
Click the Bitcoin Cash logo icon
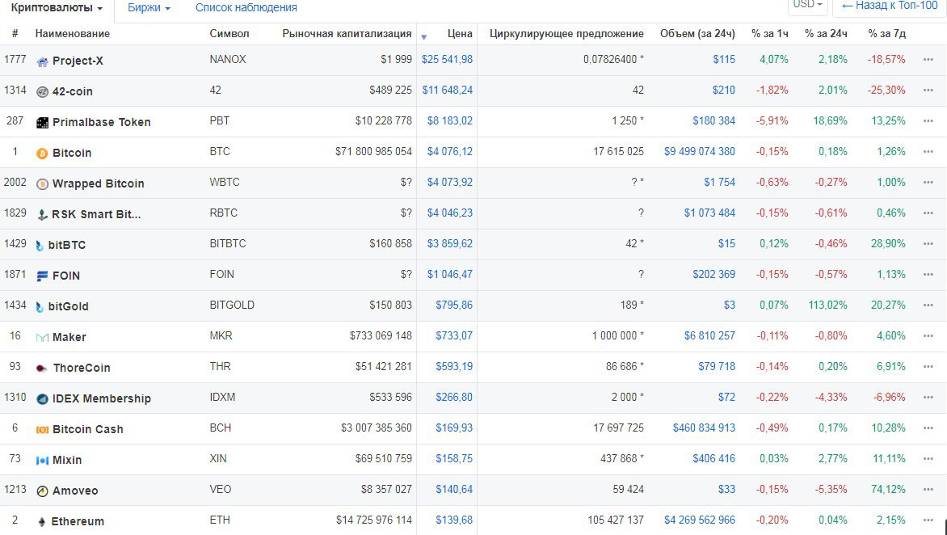(42, 430)
